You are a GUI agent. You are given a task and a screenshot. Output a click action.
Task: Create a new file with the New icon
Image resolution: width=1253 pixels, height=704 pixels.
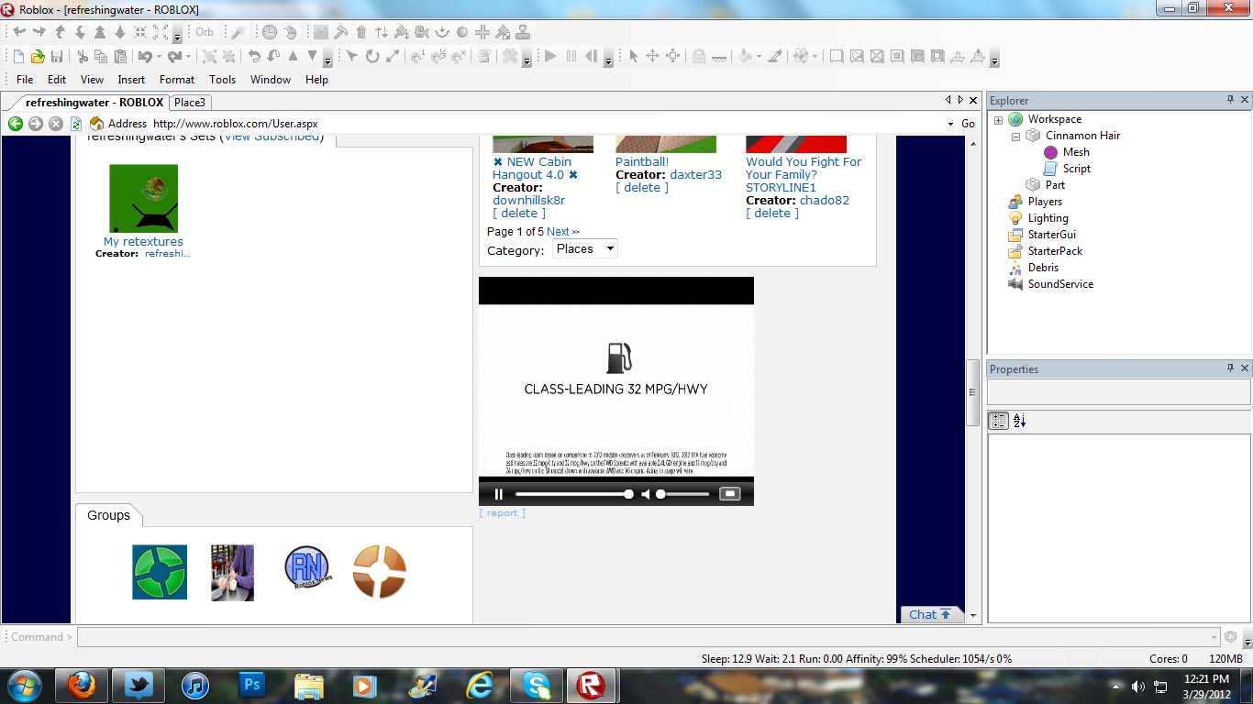click(17, 57)
